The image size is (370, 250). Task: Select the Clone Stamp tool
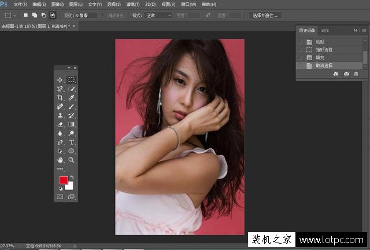(x=60, y=115)
